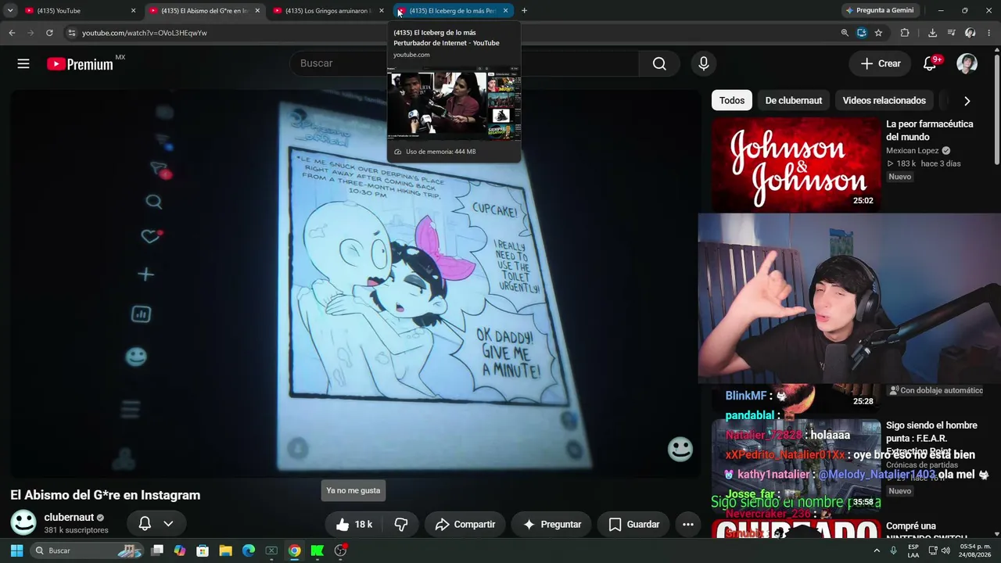Open the volume control in system tray

click(945, 550)
